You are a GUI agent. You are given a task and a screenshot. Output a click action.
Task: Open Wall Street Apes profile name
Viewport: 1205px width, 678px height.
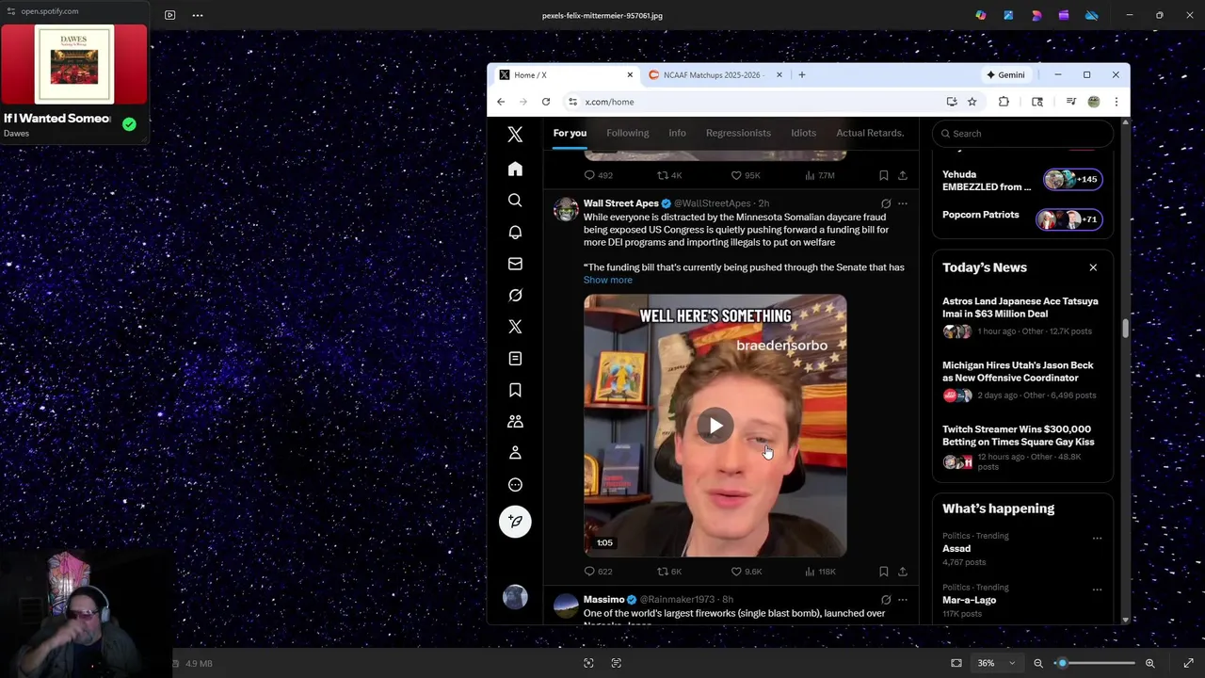pos(620,203)
